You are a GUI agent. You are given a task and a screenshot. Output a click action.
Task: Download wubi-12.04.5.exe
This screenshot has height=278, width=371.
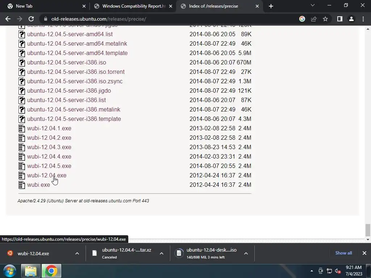tap(49, 166)
